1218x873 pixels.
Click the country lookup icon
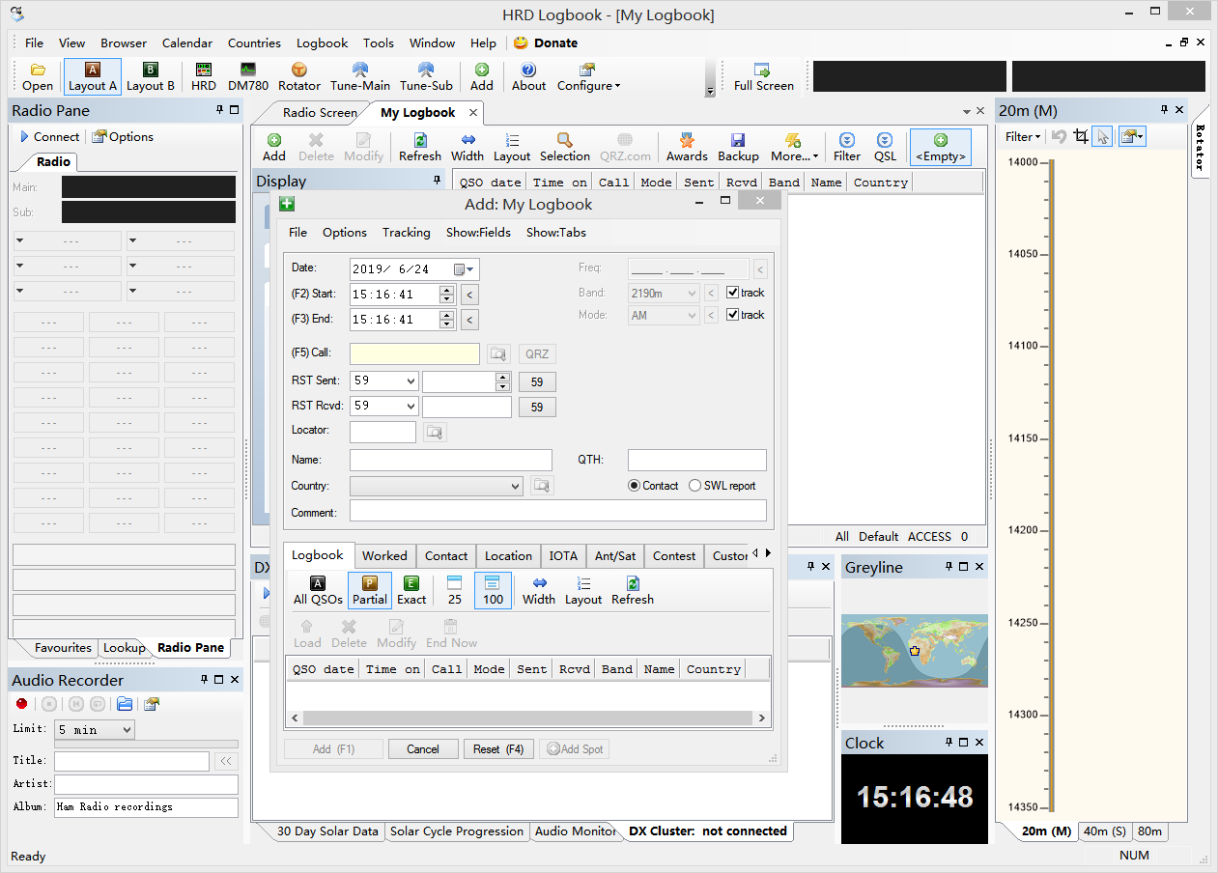[x=542, y=486]
